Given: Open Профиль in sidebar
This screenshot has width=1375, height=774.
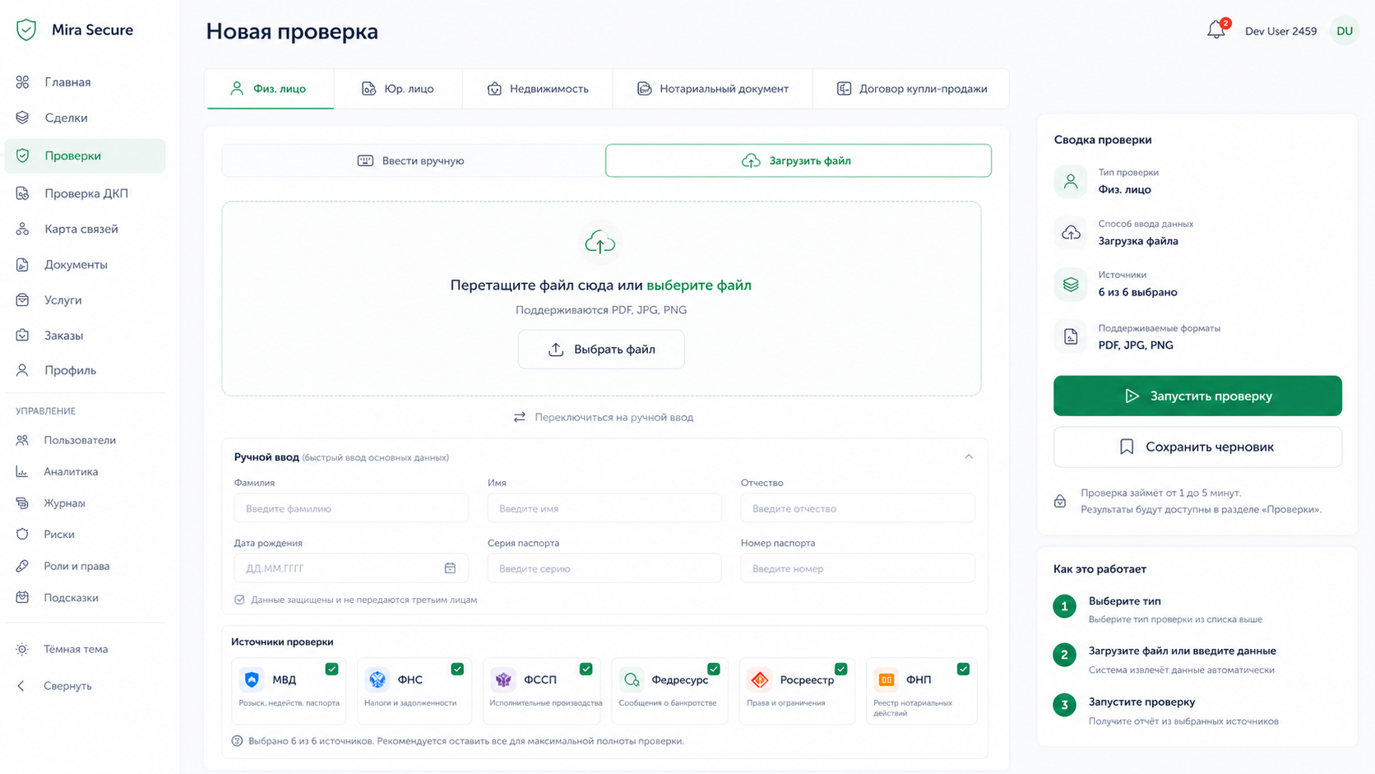Looking at the screenshot, I should tap(85, 370).
